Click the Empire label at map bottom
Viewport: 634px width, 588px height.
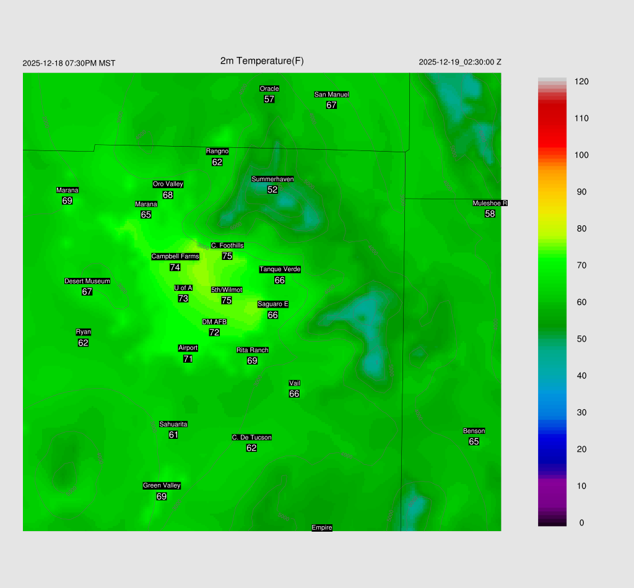coord(322,528)
